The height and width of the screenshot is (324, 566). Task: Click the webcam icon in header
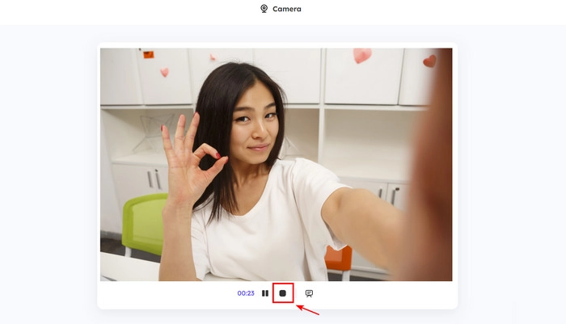(x=264, y=9)
